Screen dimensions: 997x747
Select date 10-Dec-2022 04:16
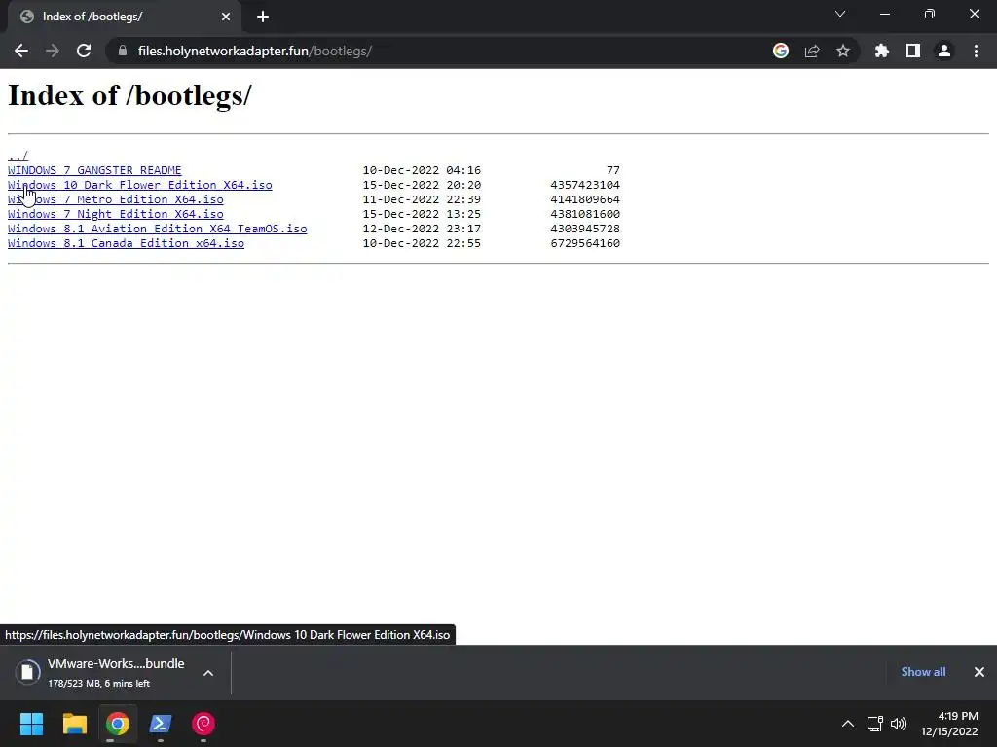pyautogui.click(x=422, y=170)
